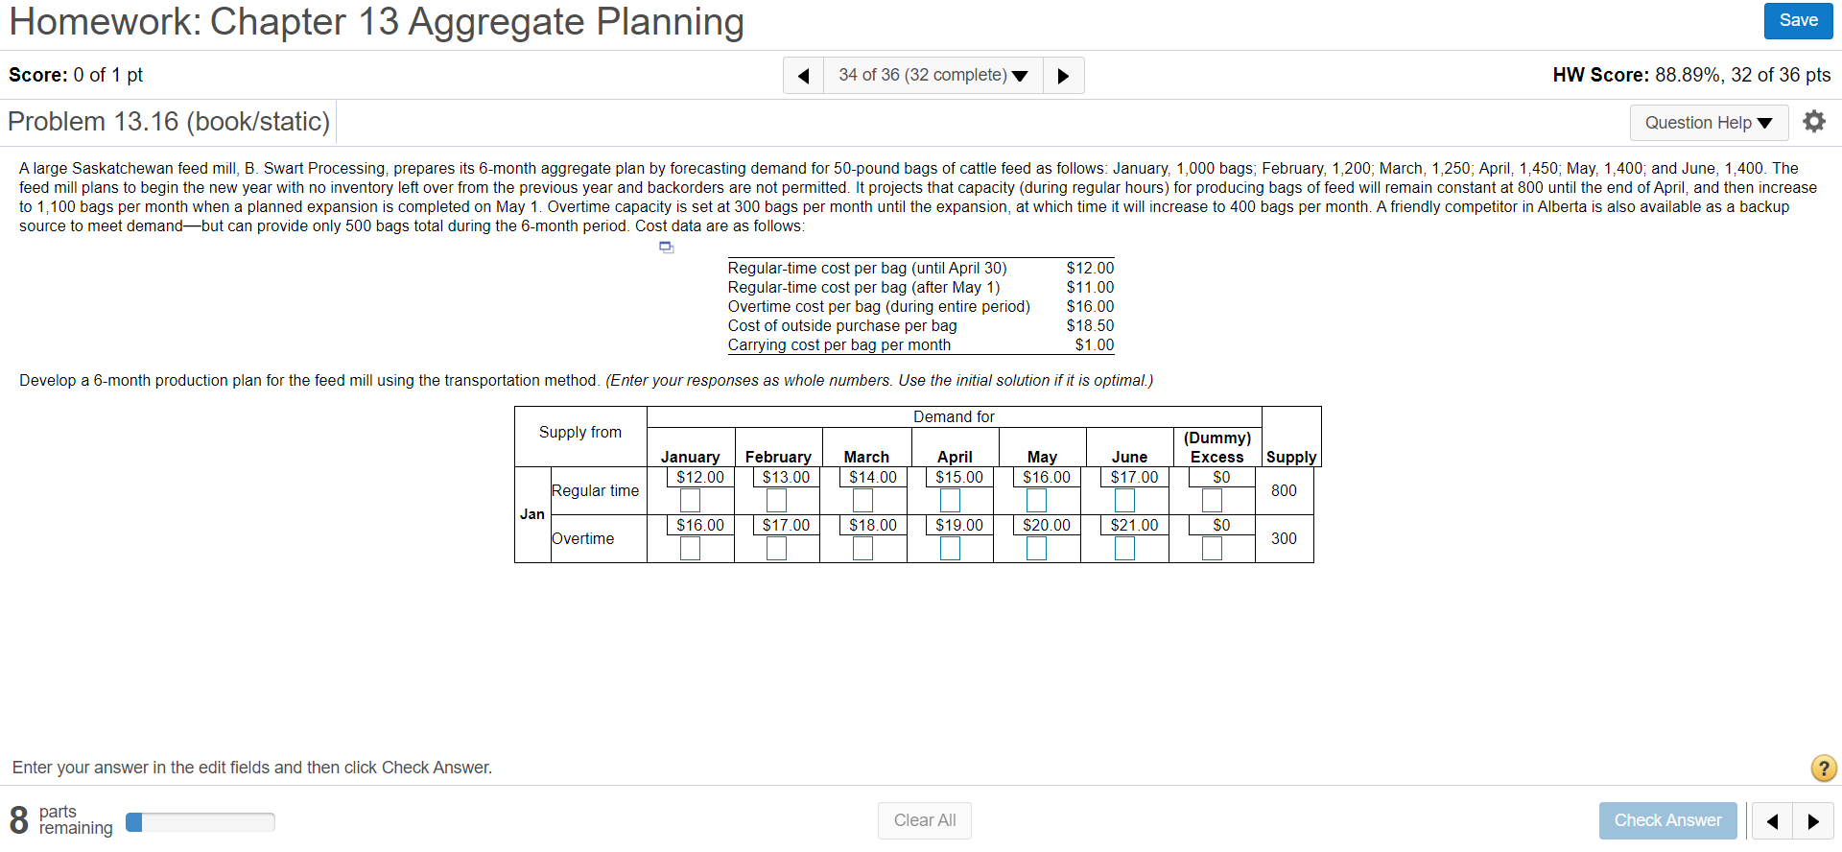Open the Question Help dropdown
The width and height of the screenshot is (1842, 852).
tap(1709, 123)
